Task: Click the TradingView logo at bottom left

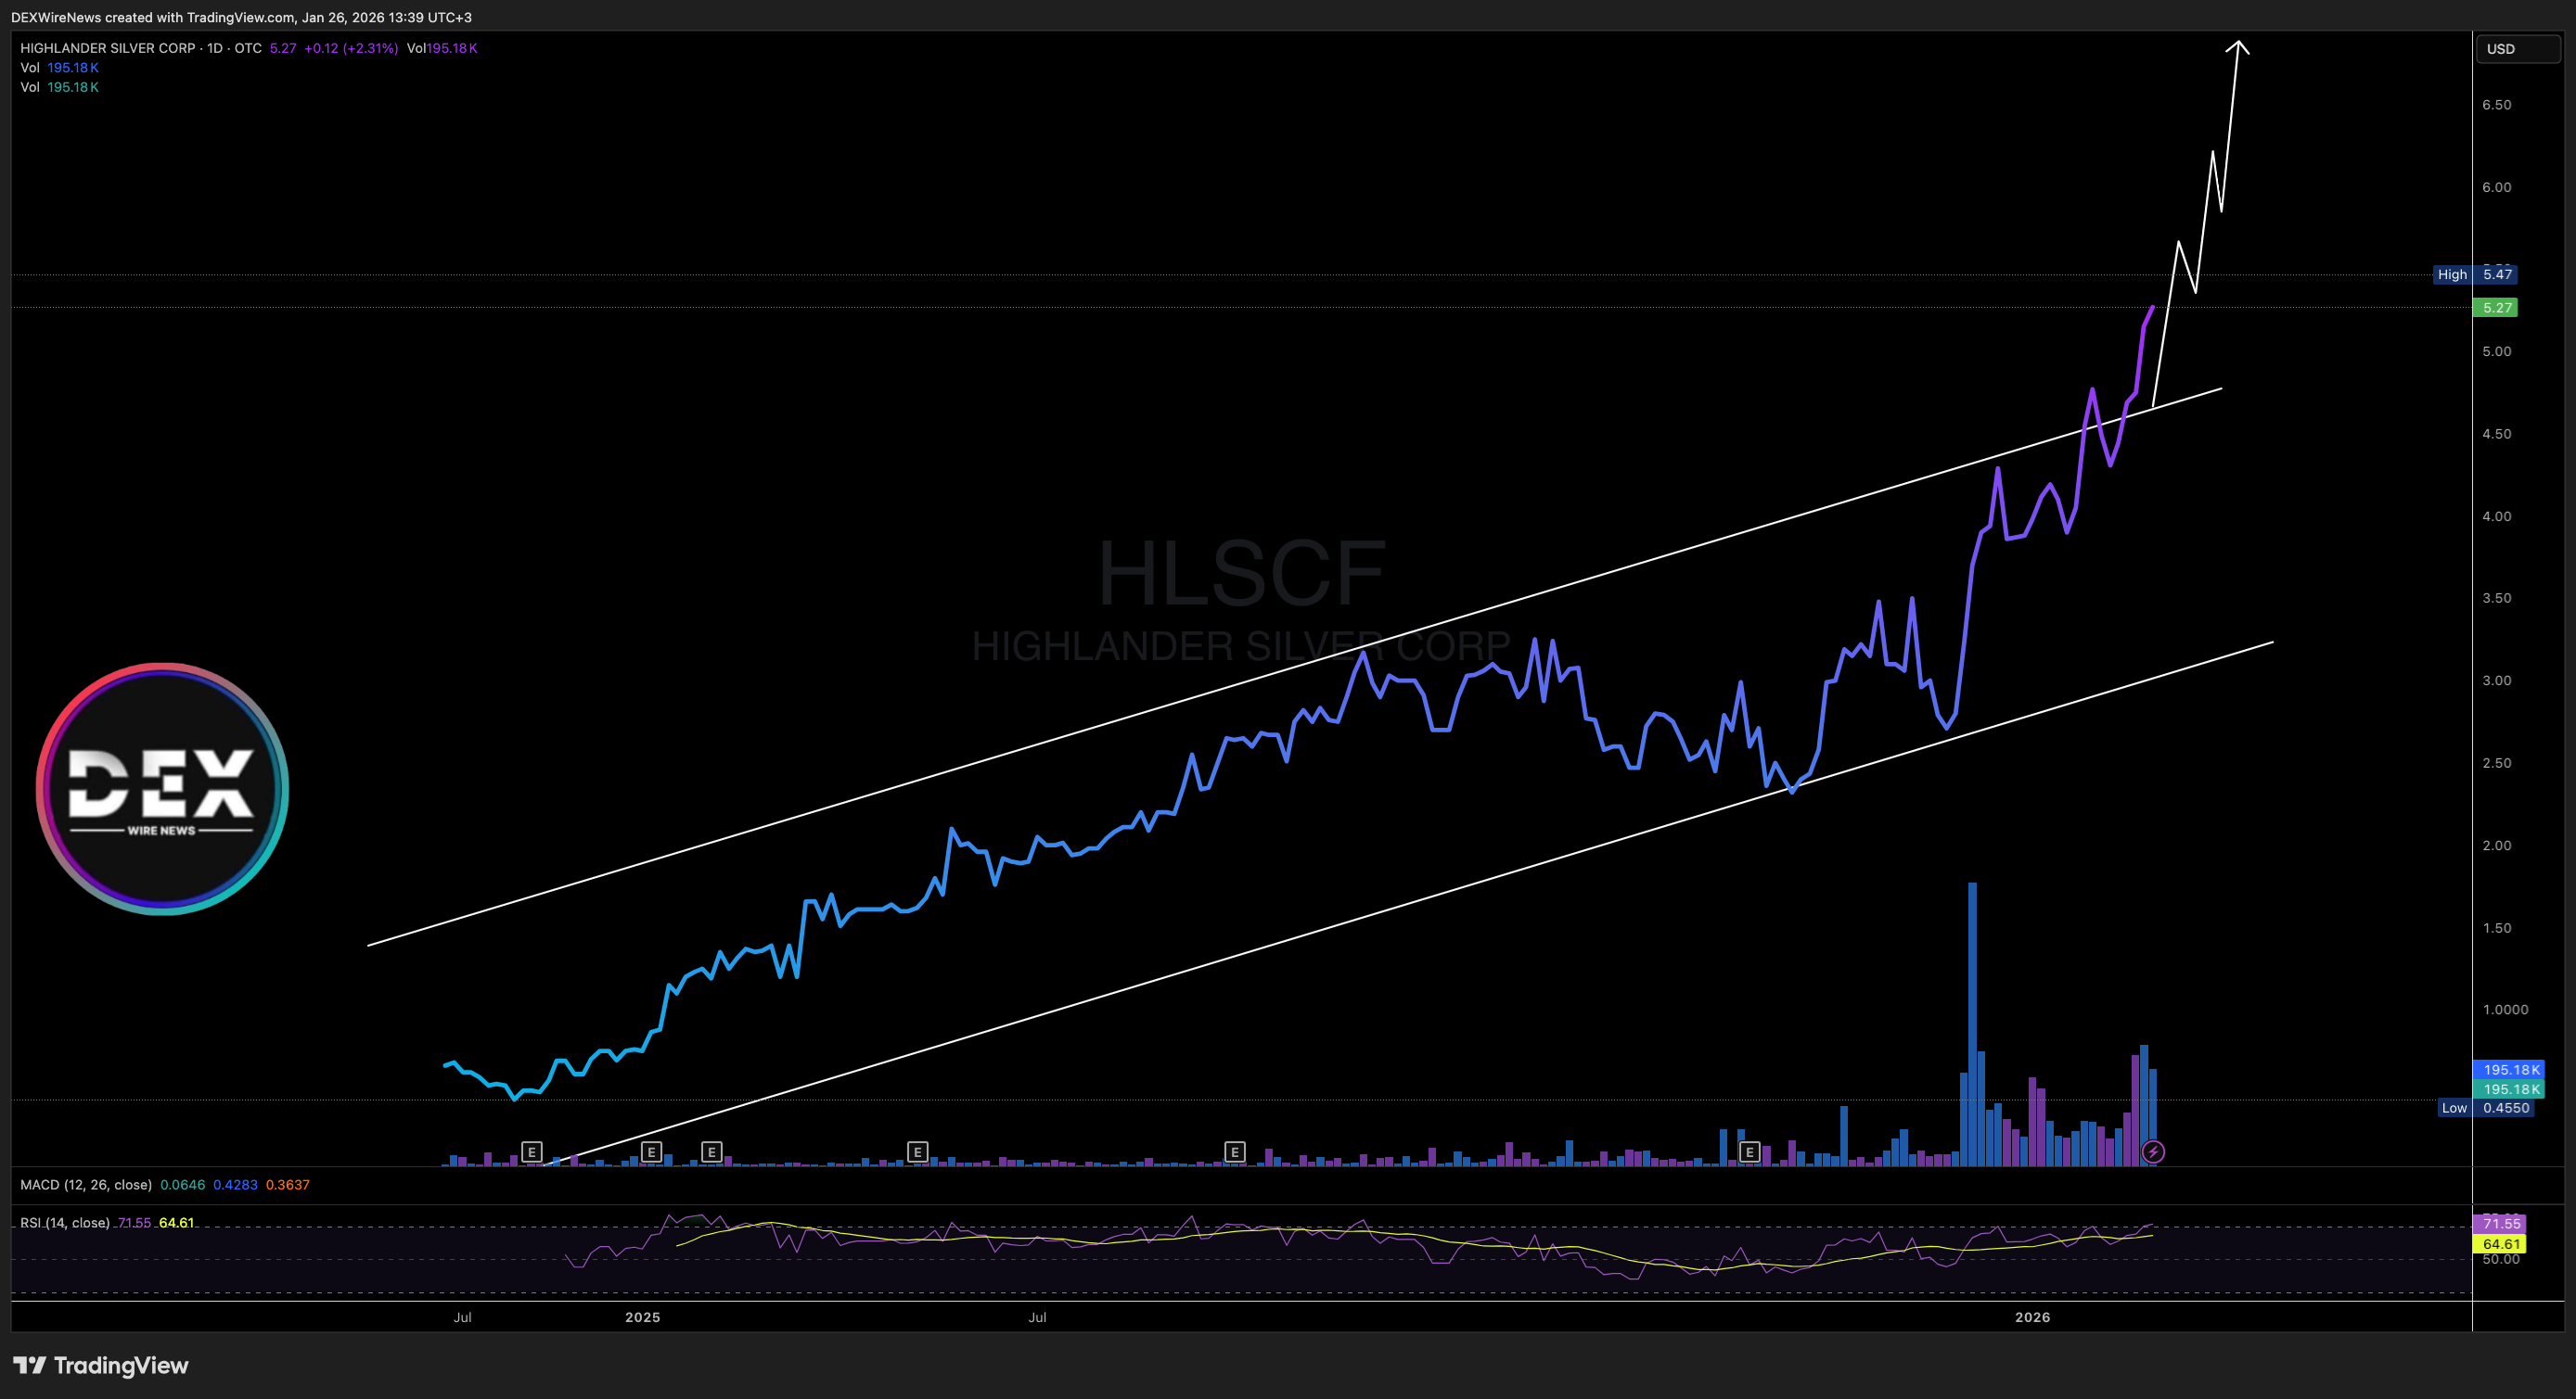Action: click(x=100, y=1365)
